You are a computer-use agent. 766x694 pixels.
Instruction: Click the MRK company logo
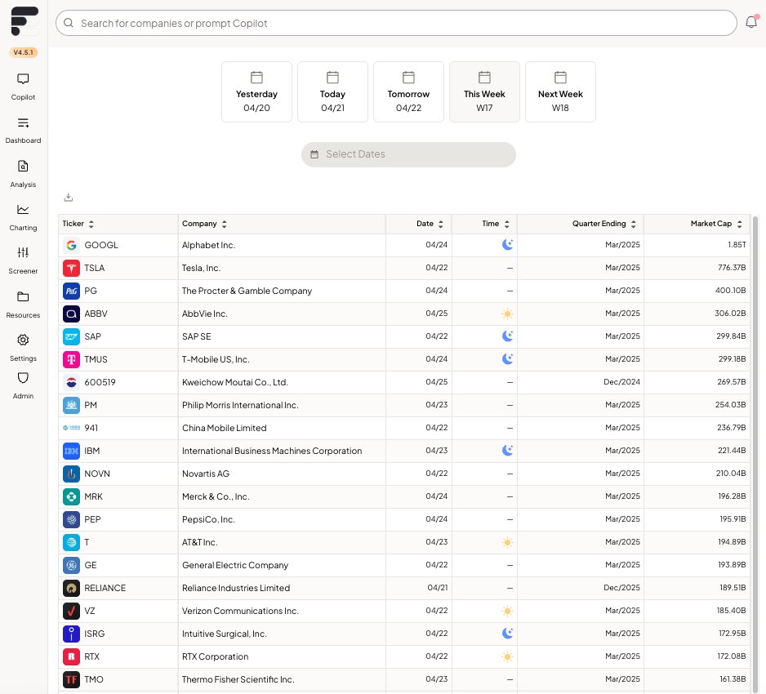[71, 496]
